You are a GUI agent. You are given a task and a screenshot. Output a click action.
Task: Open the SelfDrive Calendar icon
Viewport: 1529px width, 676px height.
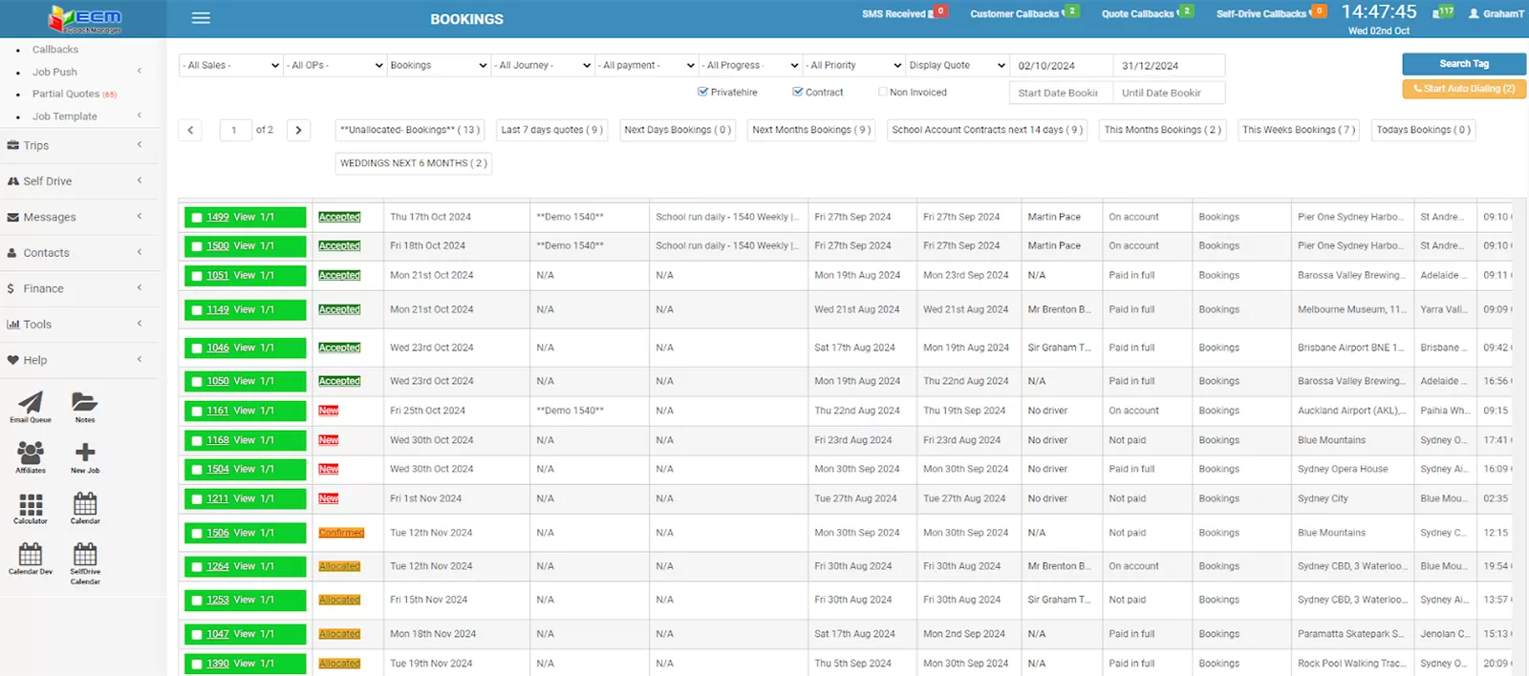tap(85, 557)
